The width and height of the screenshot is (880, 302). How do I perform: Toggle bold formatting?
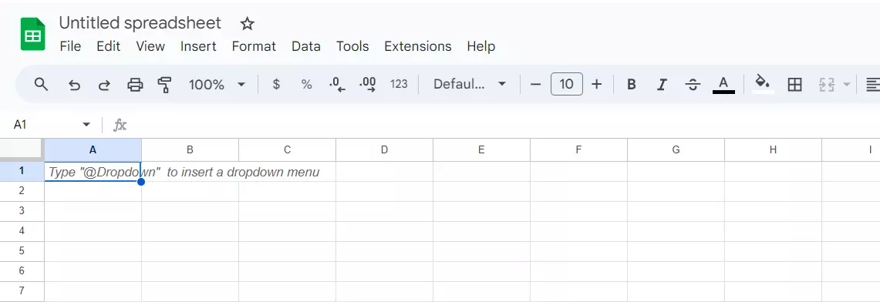point(632,85)
